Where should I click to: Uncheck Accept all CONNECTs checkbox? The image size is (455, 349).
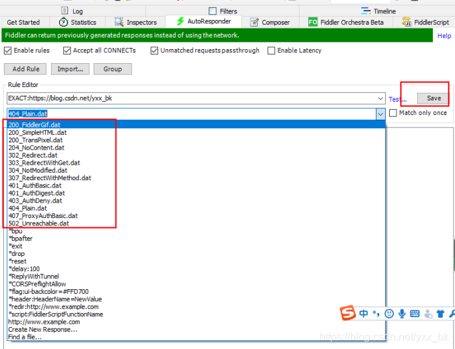pos(67,51)
